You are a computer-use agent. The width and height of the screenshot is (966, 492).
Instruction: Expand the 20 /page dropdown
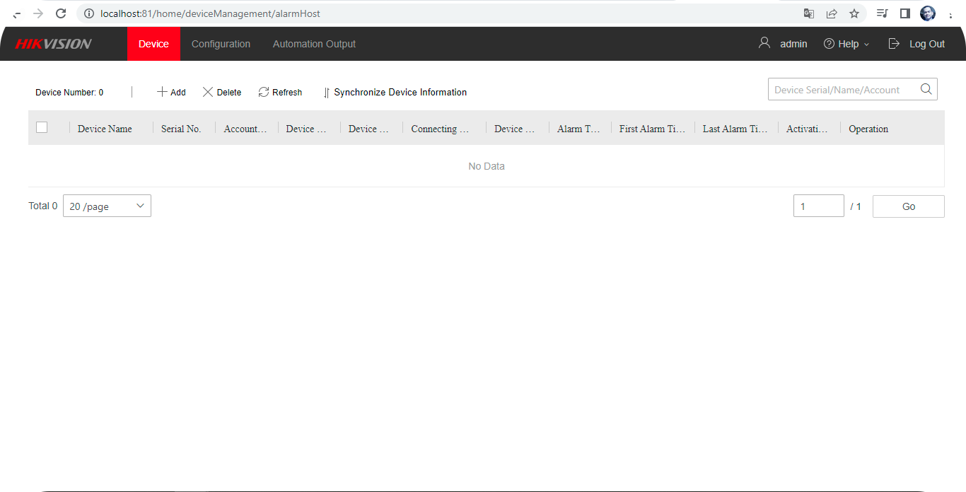[x=107, y=206]
